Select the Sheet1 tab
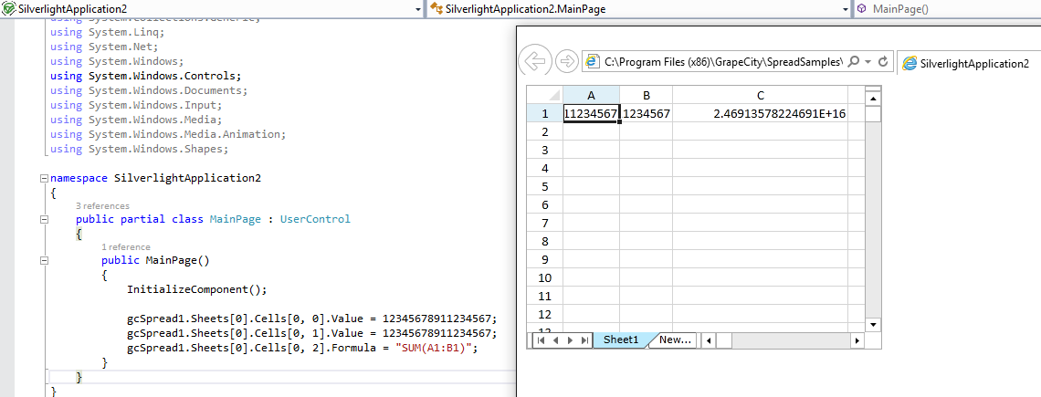Image resolution: width=1041 pixels, height=397 pixels. tap(621, 340)
